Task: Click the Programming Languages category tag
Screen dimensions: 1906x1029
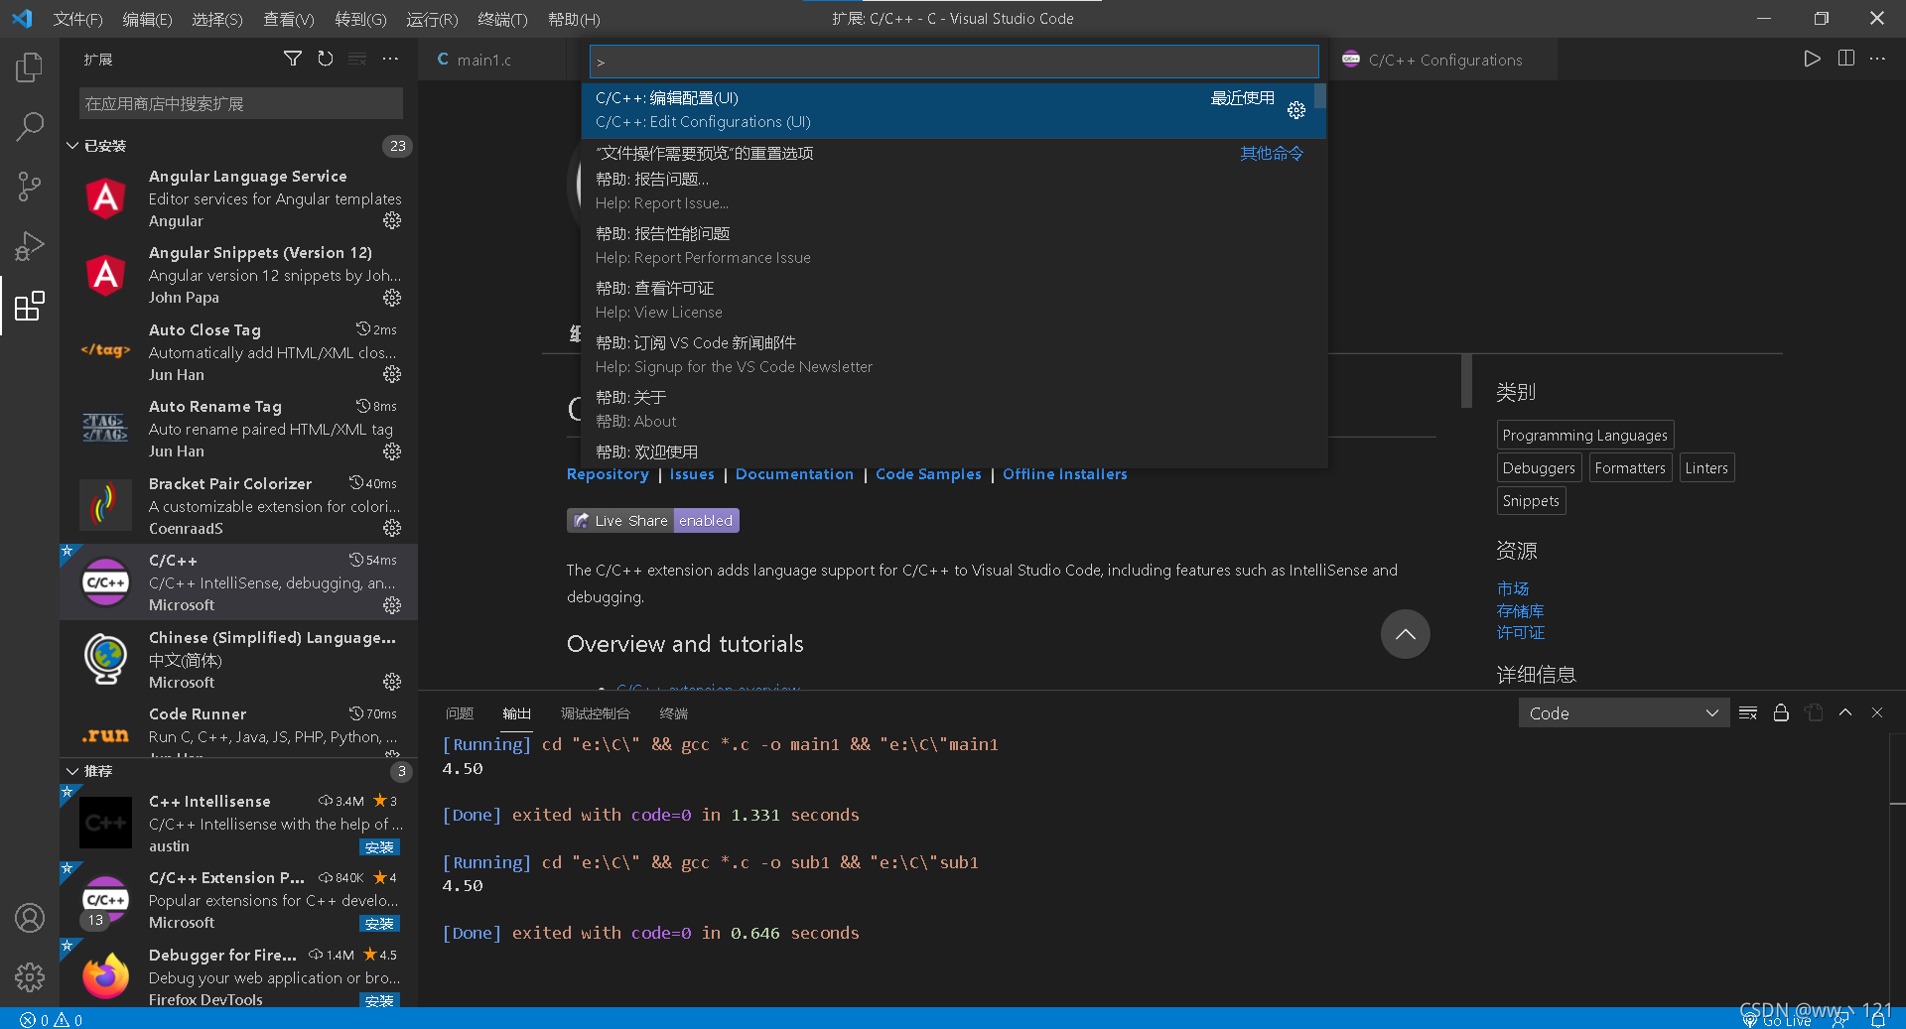Action: pos(1584,435)
